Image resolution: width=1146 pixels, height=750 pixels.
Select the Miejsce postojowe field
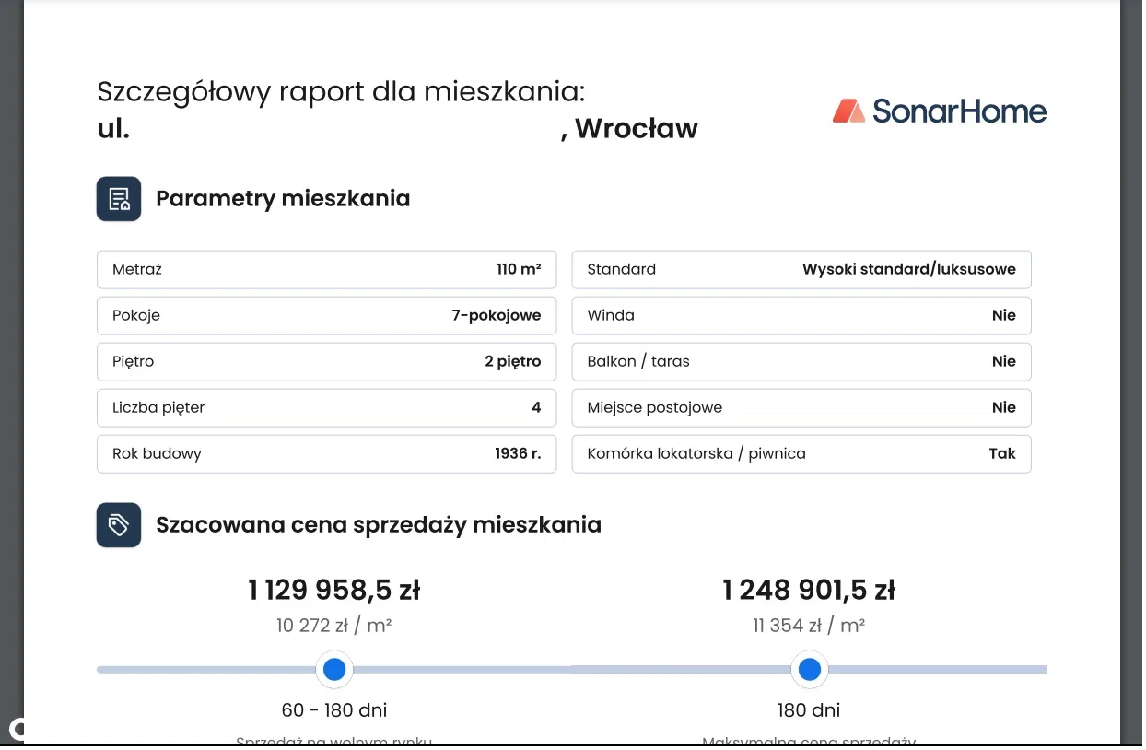coord(801,408)
